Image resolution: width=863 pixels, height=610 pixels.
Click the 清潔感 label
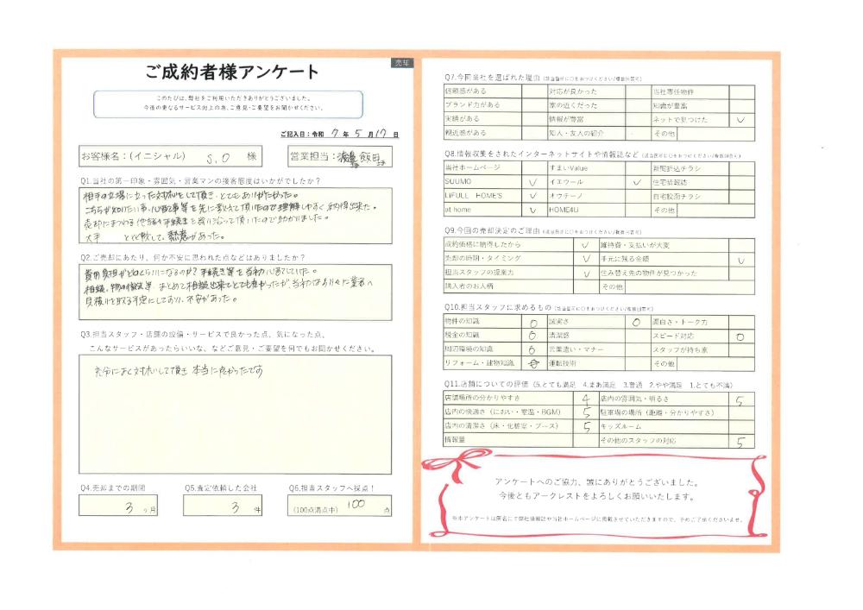pos(559,336)
